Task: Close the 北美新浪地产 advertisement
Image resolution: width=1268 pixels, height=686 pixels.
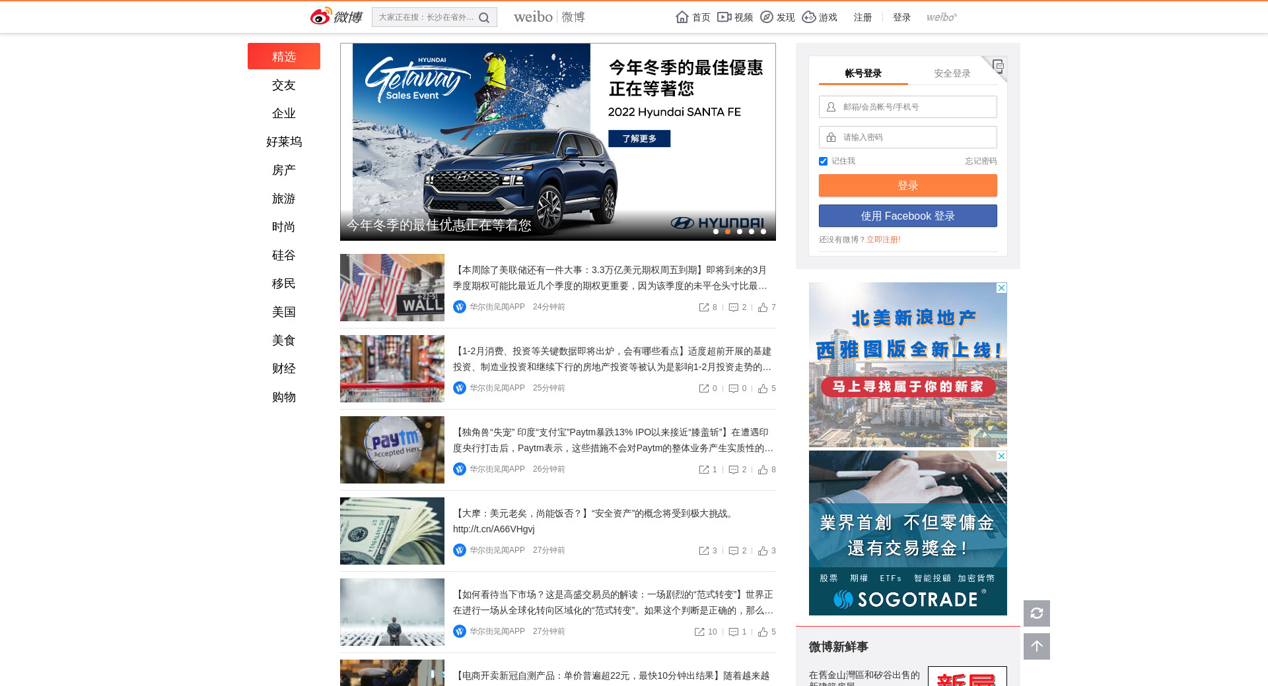Action: point(1001,288)
